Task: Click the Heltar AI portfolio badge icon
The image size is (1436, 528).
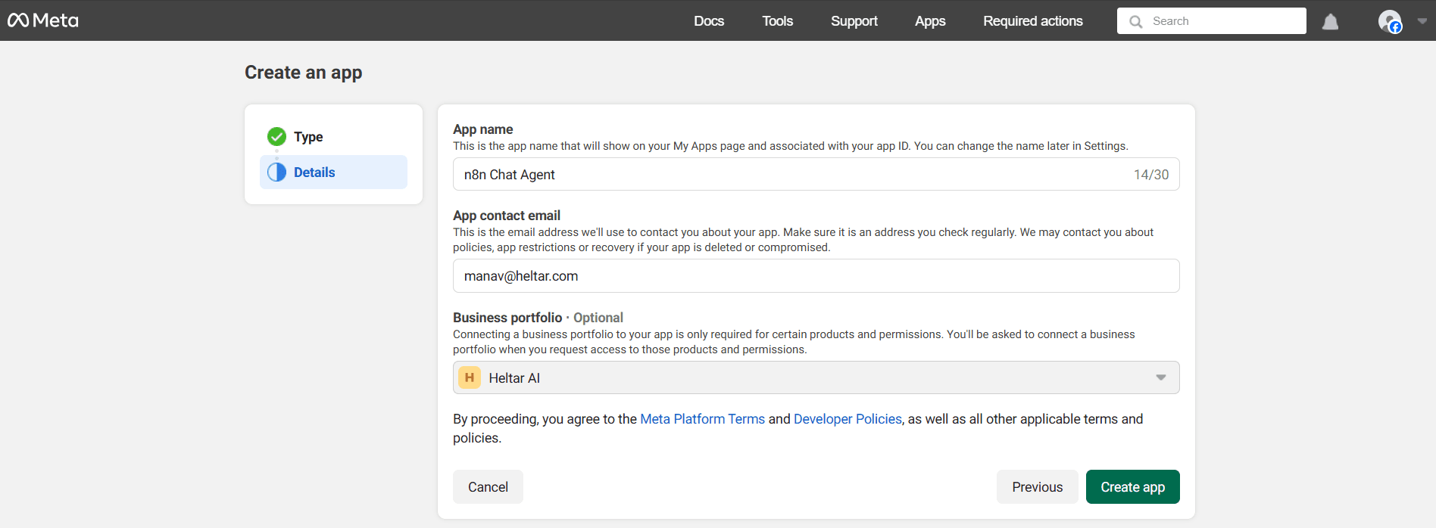Action: (x=470, y=377)
